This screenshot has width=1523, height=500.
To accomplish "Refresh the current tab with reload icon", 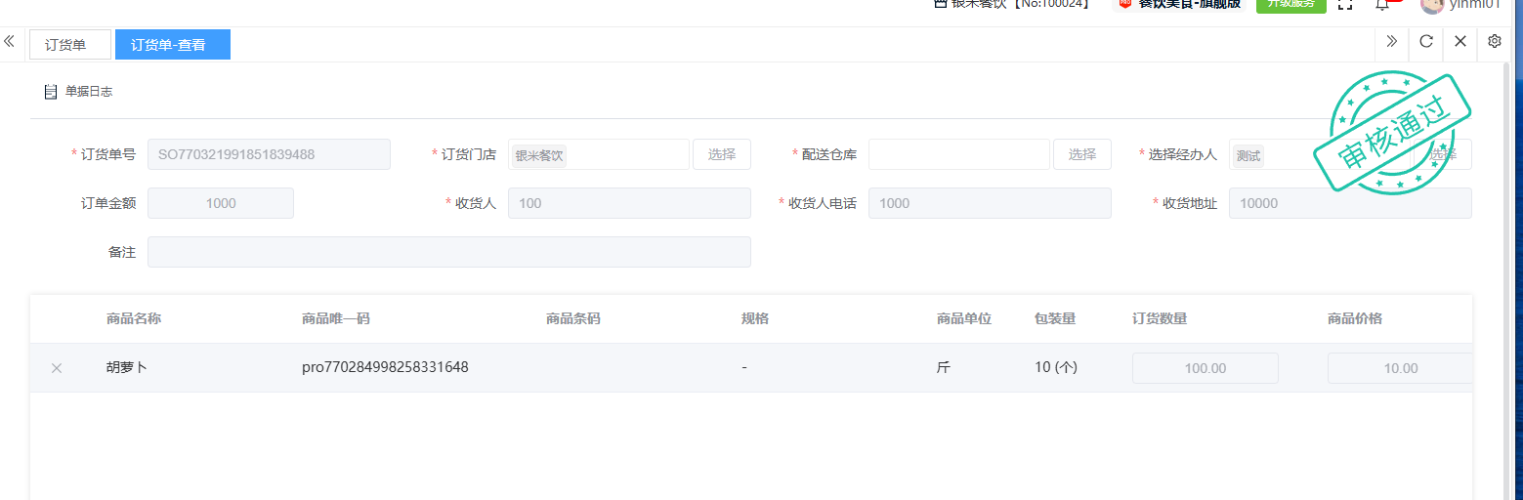I will pyautogui.click(x=1426, y=41).
